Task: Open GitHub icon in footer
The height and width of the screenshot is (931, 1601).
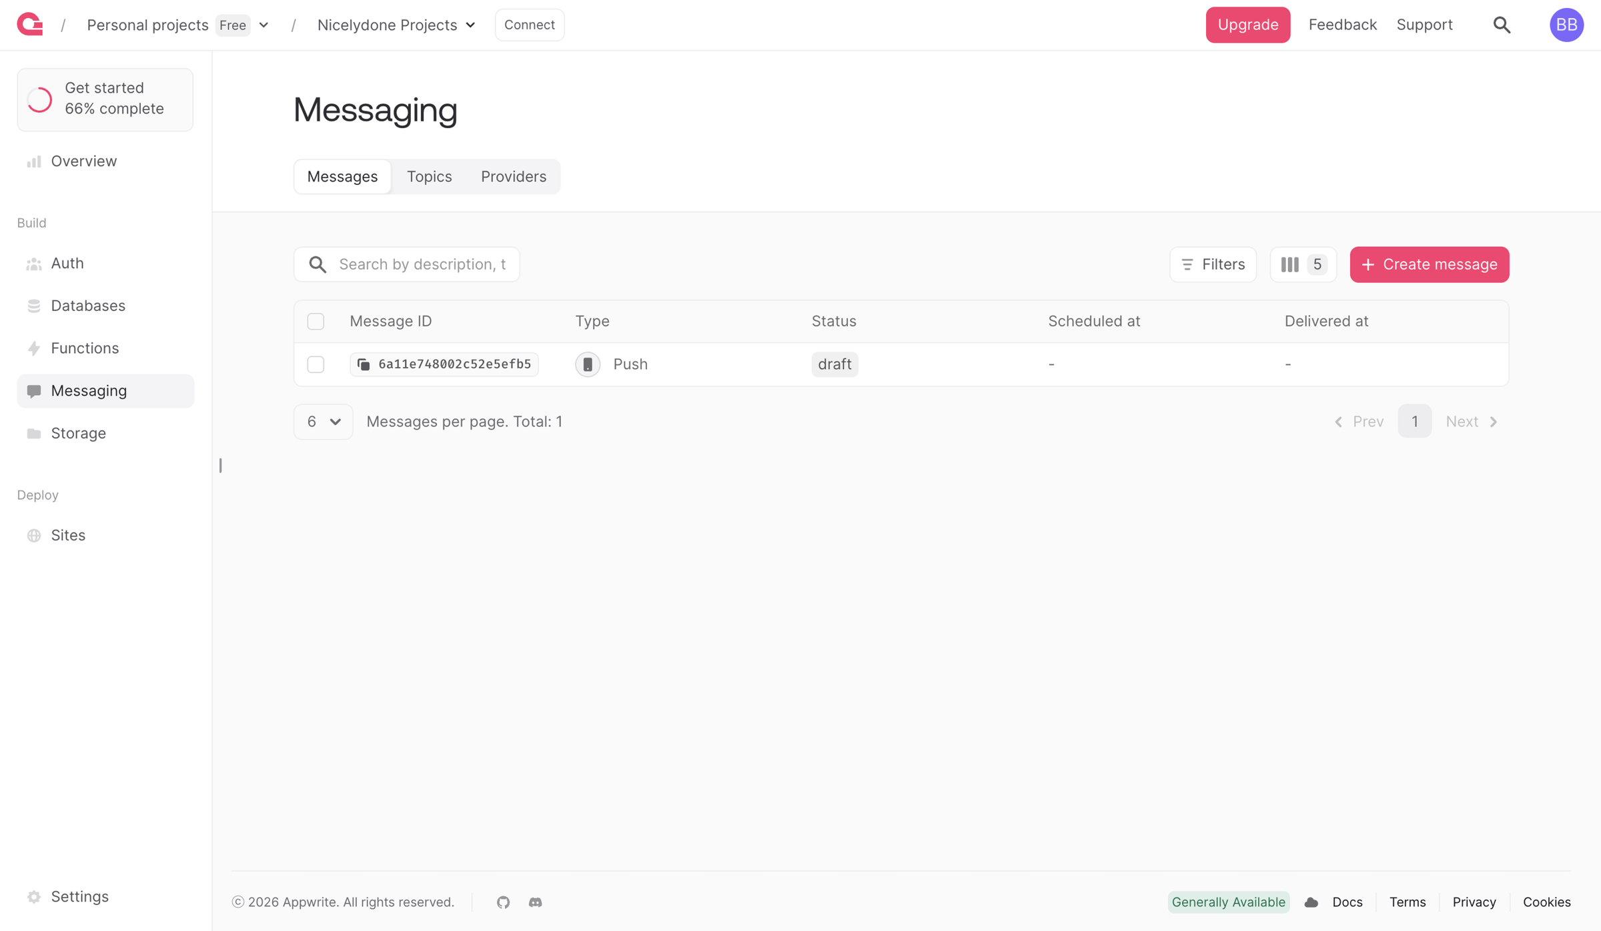Action: [x=503, y=902]
